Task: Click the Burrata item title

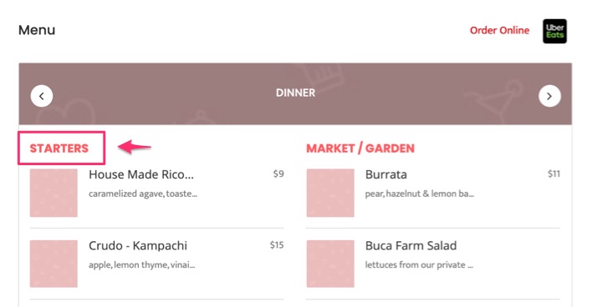Action: [x=386, y=174]
